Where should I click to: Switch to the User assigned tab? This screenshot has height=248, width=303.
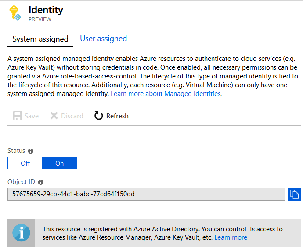pos(103,39)
